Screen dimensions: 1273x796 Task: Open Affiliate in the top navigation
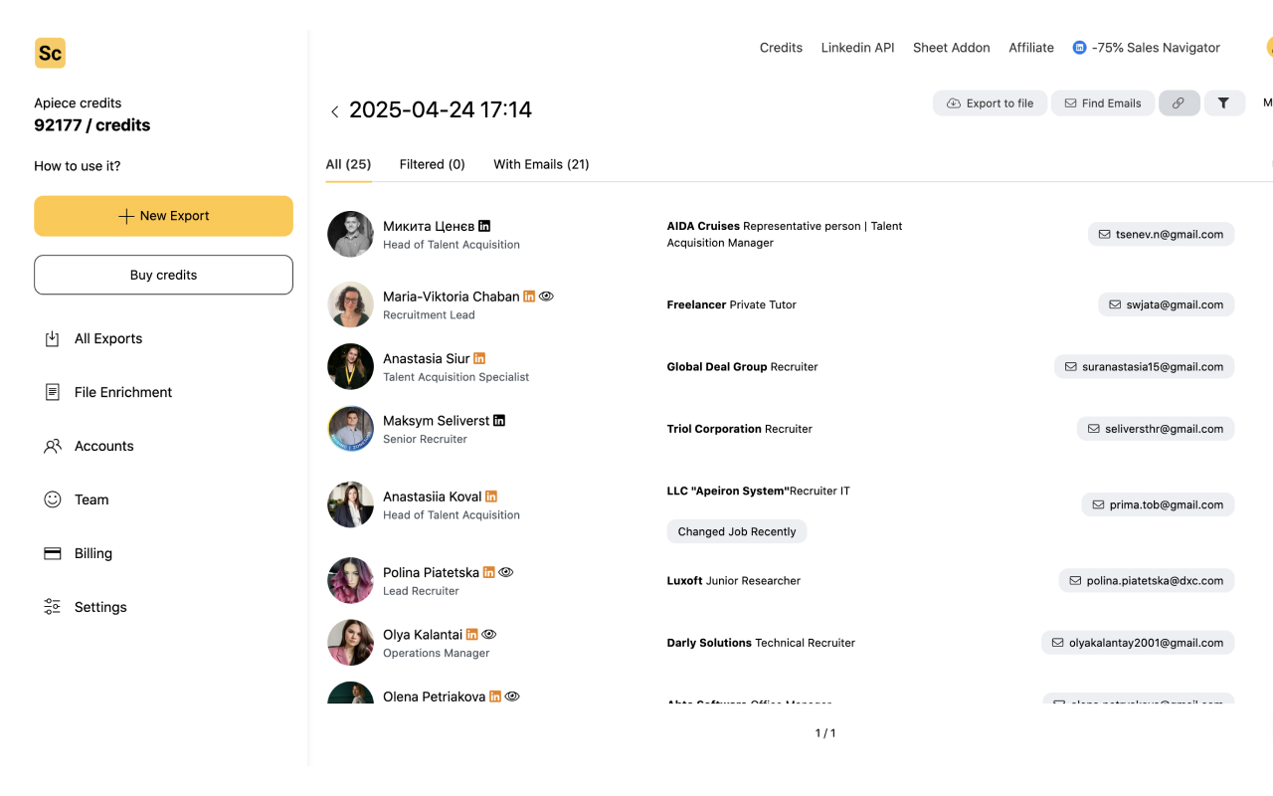(x=1031, y=48)
